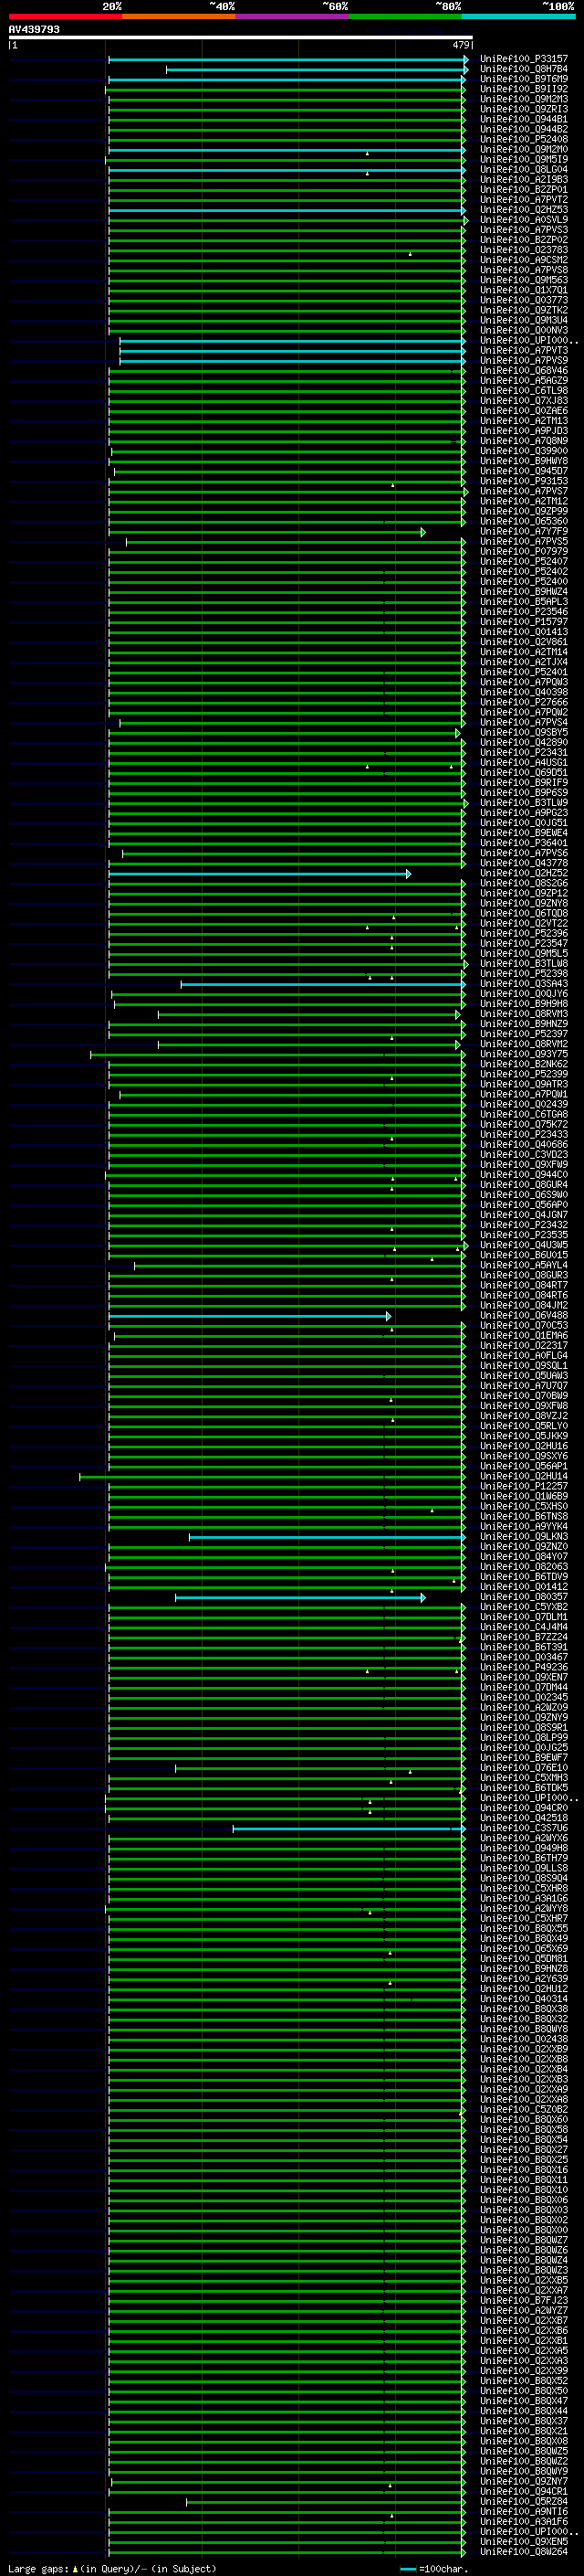584x2576 pixels.
Task: Select hit label UniRef100_A5AYL4
Action: (x=523, y=1265)
